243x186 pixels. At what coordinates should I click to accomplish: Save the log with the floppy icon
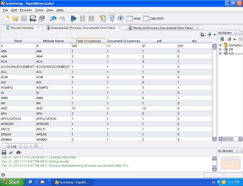coord(4,152)
